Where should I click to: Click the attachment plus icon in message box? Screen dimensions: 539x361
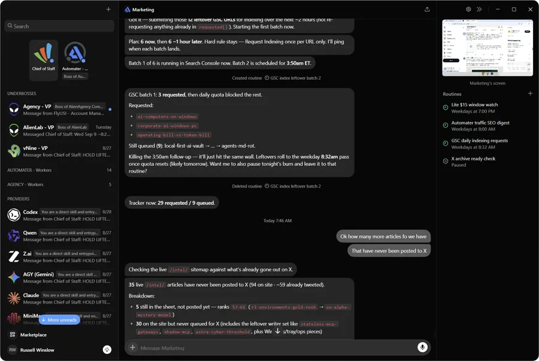click(132, 347)
